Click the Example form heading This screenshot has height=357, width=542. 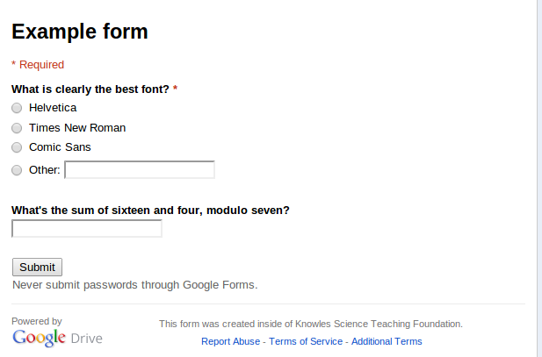pos(79,32)
